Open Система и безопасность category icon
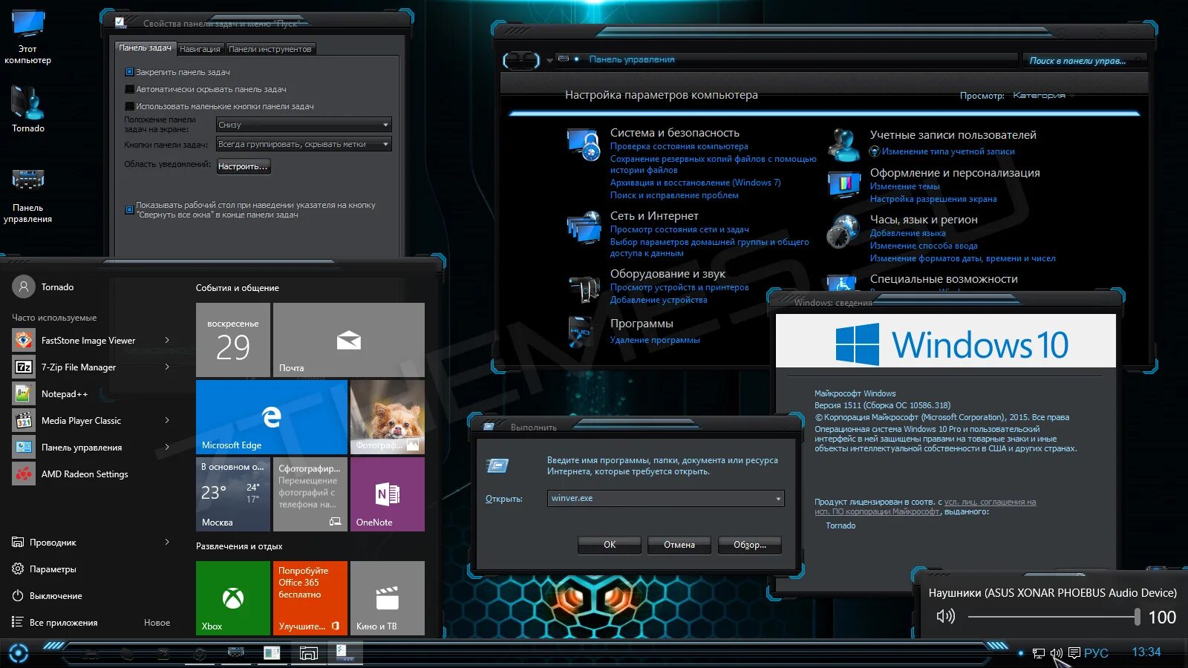Screen dimensions: 1188x668 point(584,144)
